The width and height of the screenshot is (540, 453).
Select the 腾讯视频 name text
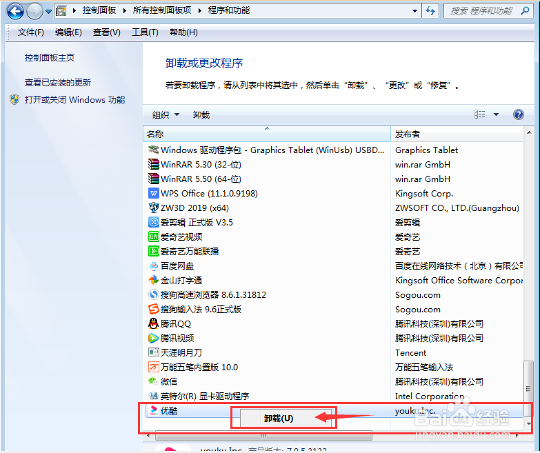(177, 339)
